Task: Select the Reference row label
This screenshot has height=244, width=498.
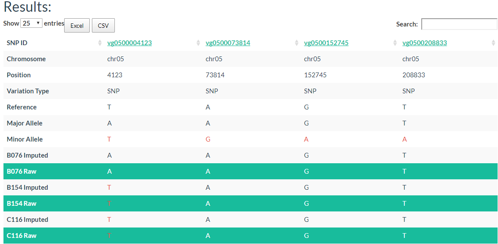Action: coord(22,107)
